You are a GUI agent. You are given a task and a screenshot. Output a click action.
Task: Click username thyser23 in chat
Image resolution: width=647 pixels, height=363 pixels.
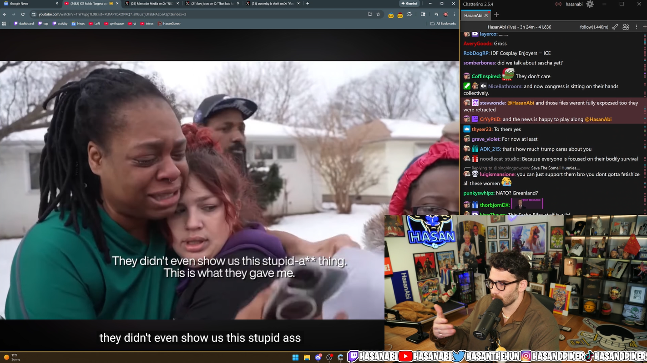click(x=482, y=129)
